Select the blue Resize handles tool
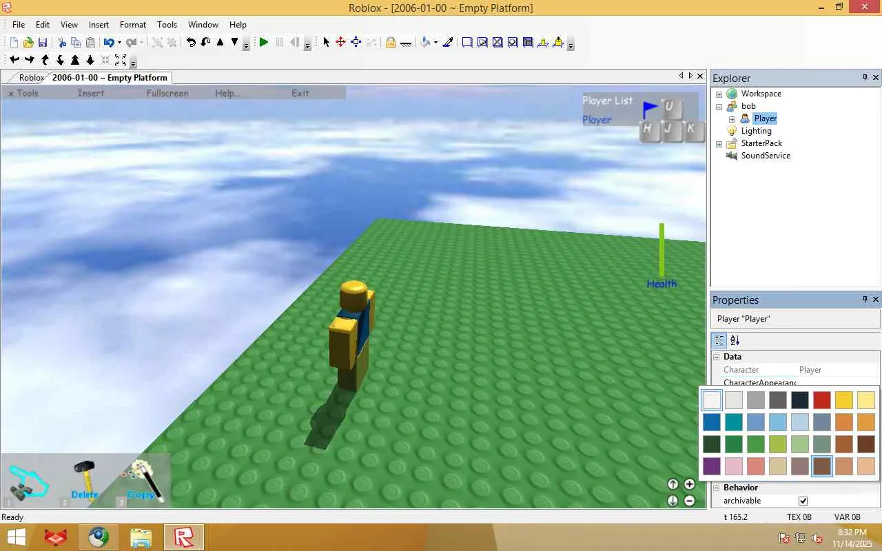 coord(356,43)
